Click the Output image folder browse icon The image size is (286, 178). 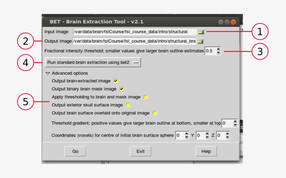pyautogui.click(x=200, y=41)
